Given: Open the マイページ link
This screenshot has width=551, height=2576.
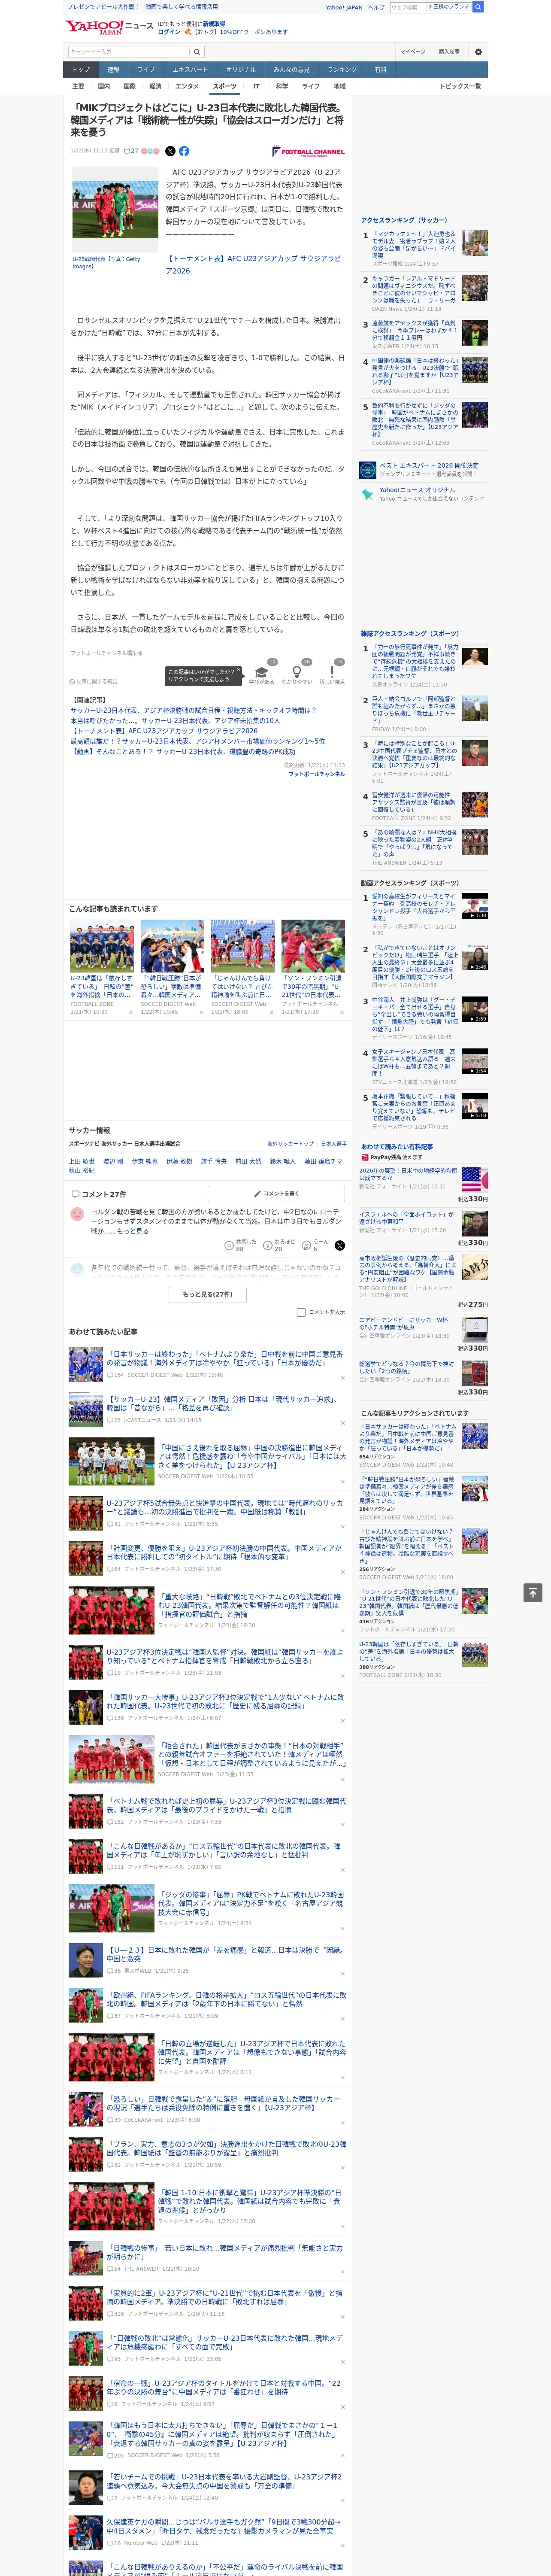Looking at the screenshot, I should tap(412, 52).
